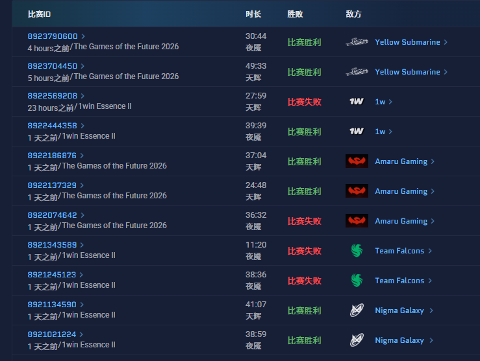Click the 胜败 column header
Screen dimensions: 480x361
[x=295, y=14]
